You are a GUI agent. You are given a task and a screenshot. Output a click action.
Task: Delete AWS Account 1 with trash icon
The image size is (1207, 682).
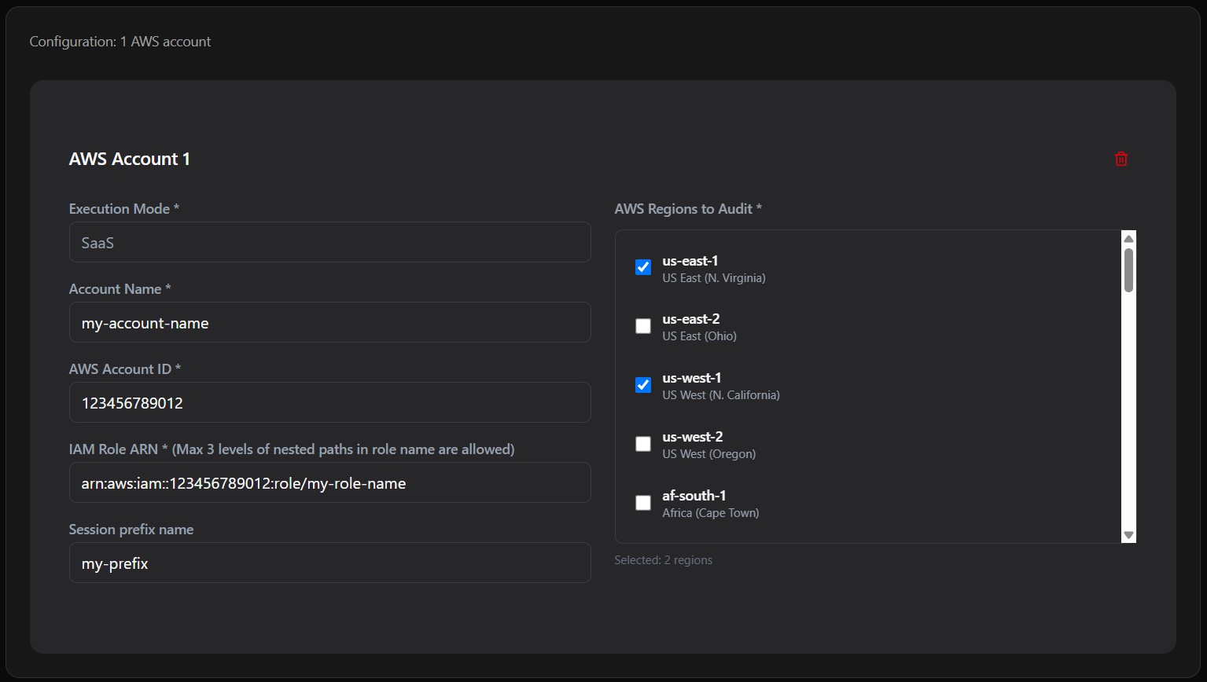(x=1121, y=159)
